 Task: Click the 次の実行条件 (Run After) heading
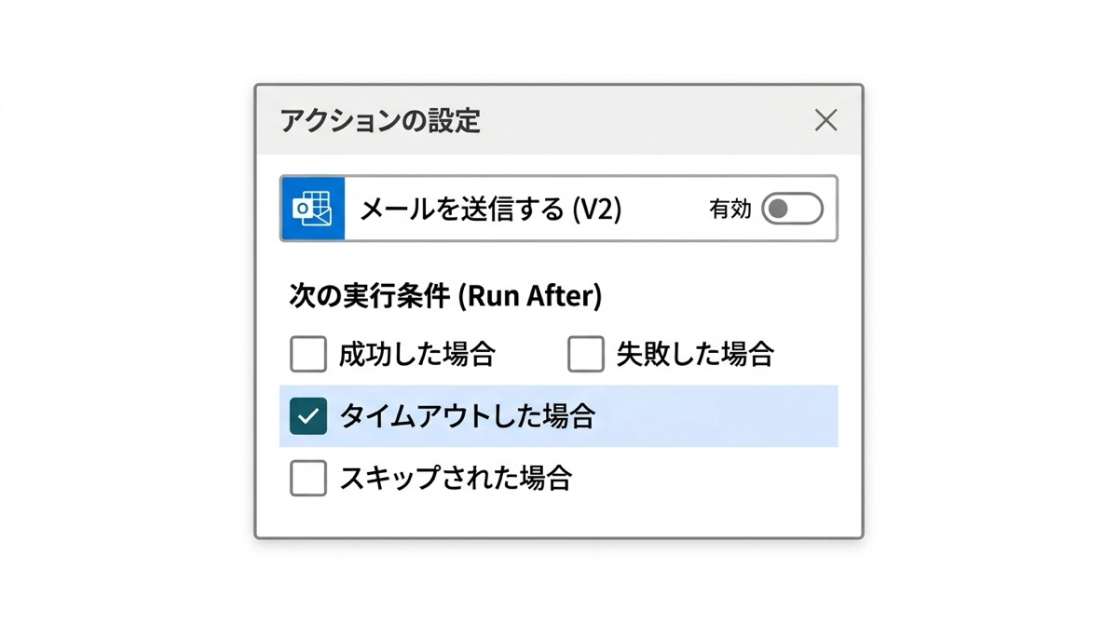point(445,296)
